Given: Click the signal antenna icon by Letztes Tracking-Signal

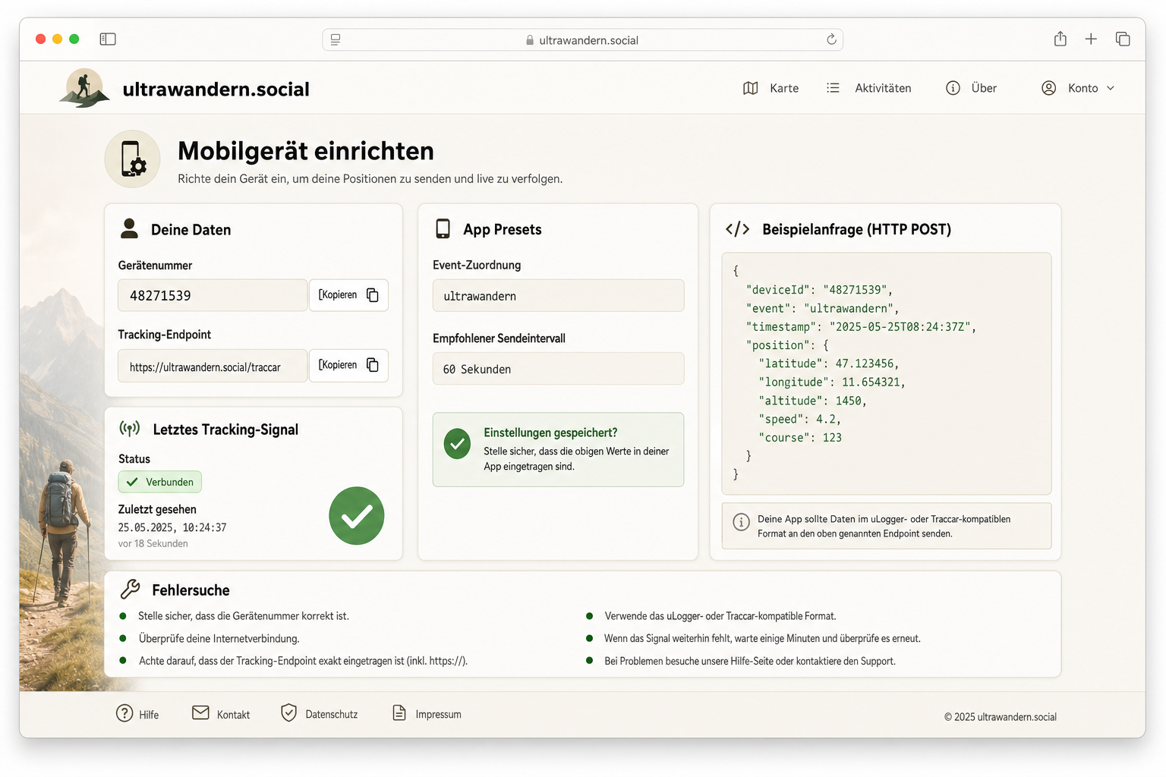Looking at the screenshot, I should point(130,429).
